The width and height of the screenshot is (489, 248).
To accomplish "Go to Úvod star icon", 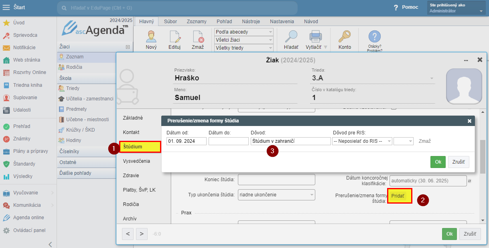I will pyautogui.click(x=6, y=23).
